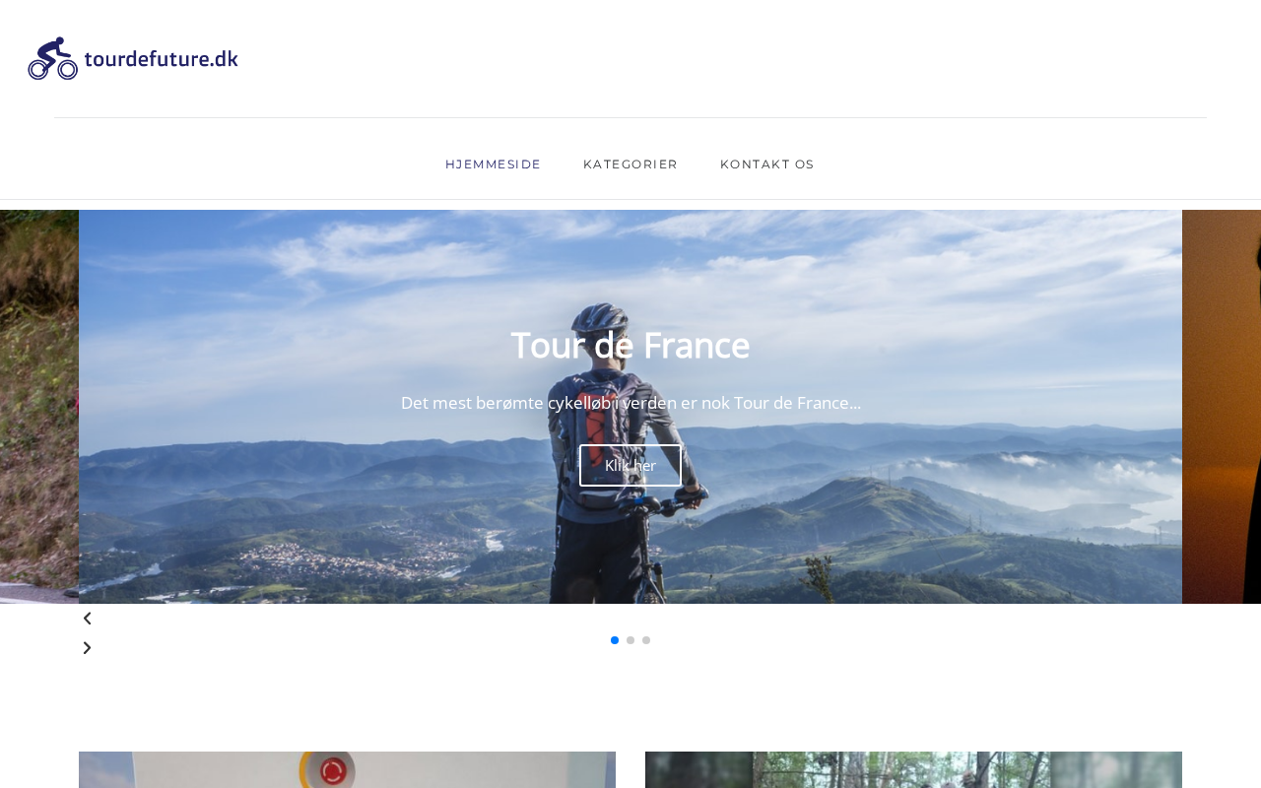Viewport: 1261px width, 788px height.
Task: Show the next slide peeking at right
Action: pyautogui.click(x=1222, y=406)
